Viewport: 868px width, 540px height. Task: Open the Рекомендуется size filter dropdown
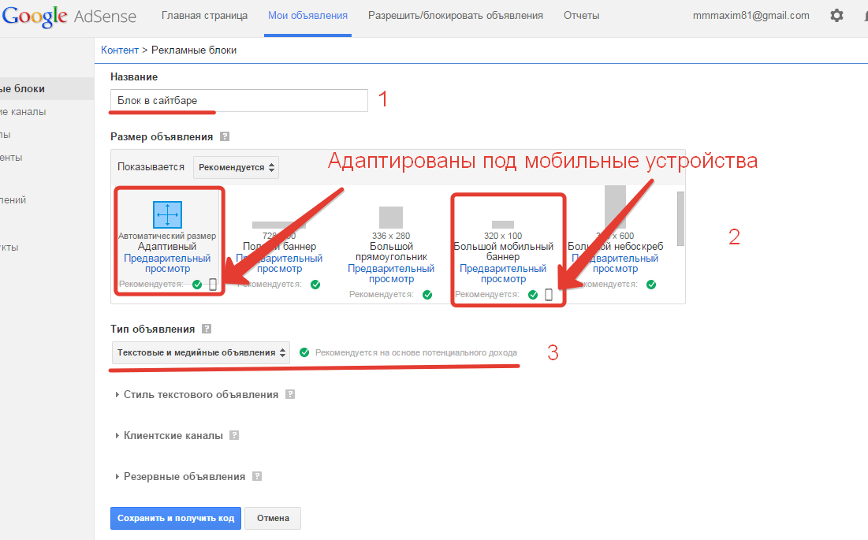(236, 167)
